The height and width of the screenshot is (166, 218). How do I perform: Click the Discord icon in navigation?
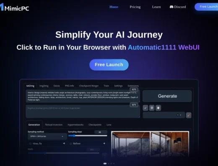click(x=171, y=7)
